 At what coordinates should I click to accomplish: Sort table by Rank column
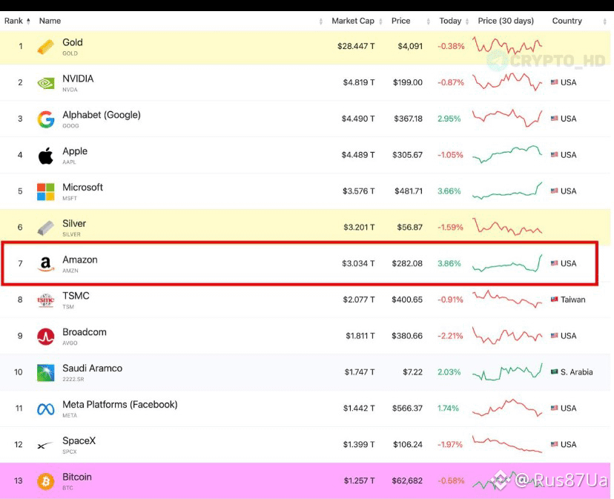point(17,21)
